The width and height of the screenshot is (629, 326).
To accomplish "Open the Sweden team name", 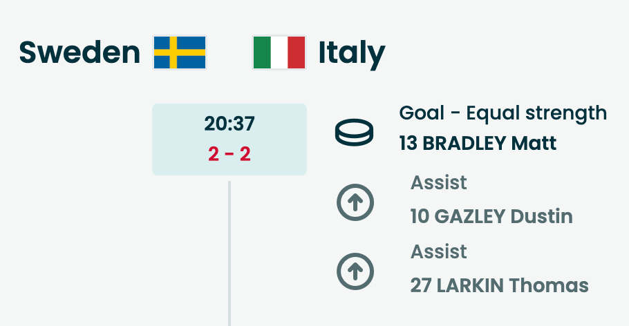I will [79, 52].
